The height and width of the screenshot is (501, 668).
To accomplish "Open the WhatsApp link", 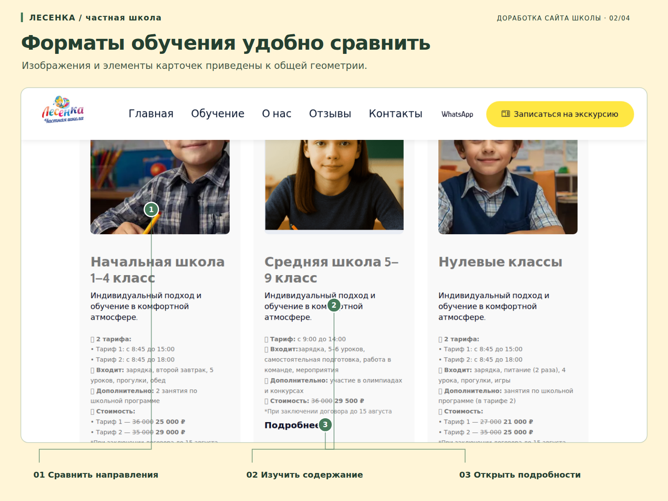I will [x=457, y=114].
